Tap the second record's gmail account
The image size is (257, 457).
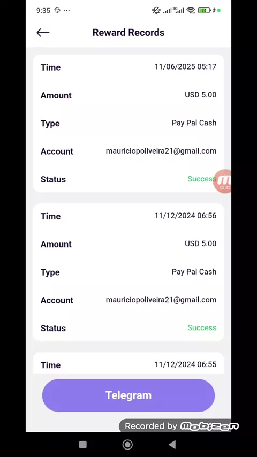click(161, 300)
